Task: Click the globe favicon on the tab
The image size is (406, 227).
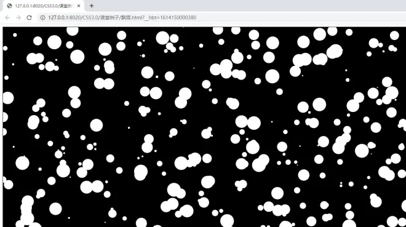Action: [x=9, y=6]
